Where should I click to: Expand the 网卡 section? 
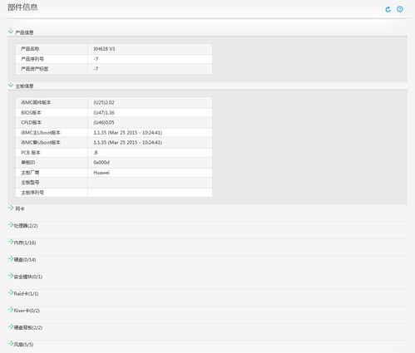(11, 208)
